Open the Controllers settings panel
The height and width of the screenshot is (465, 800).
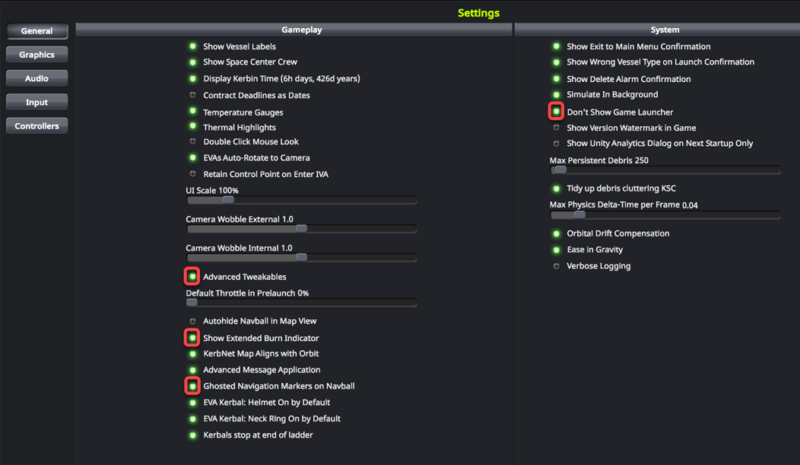point(36,125)
